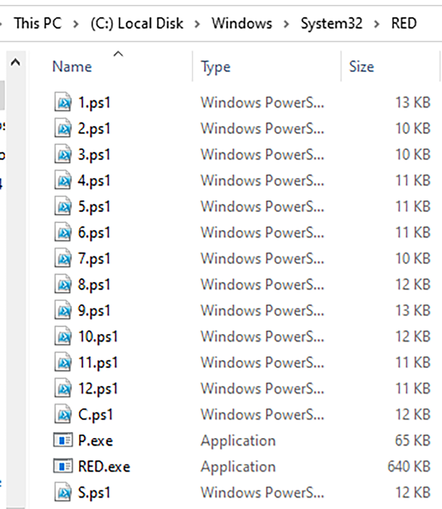This screenshot has height=509, width=442.
Task: Click the C.ps1 script icon
Action: 63,415
